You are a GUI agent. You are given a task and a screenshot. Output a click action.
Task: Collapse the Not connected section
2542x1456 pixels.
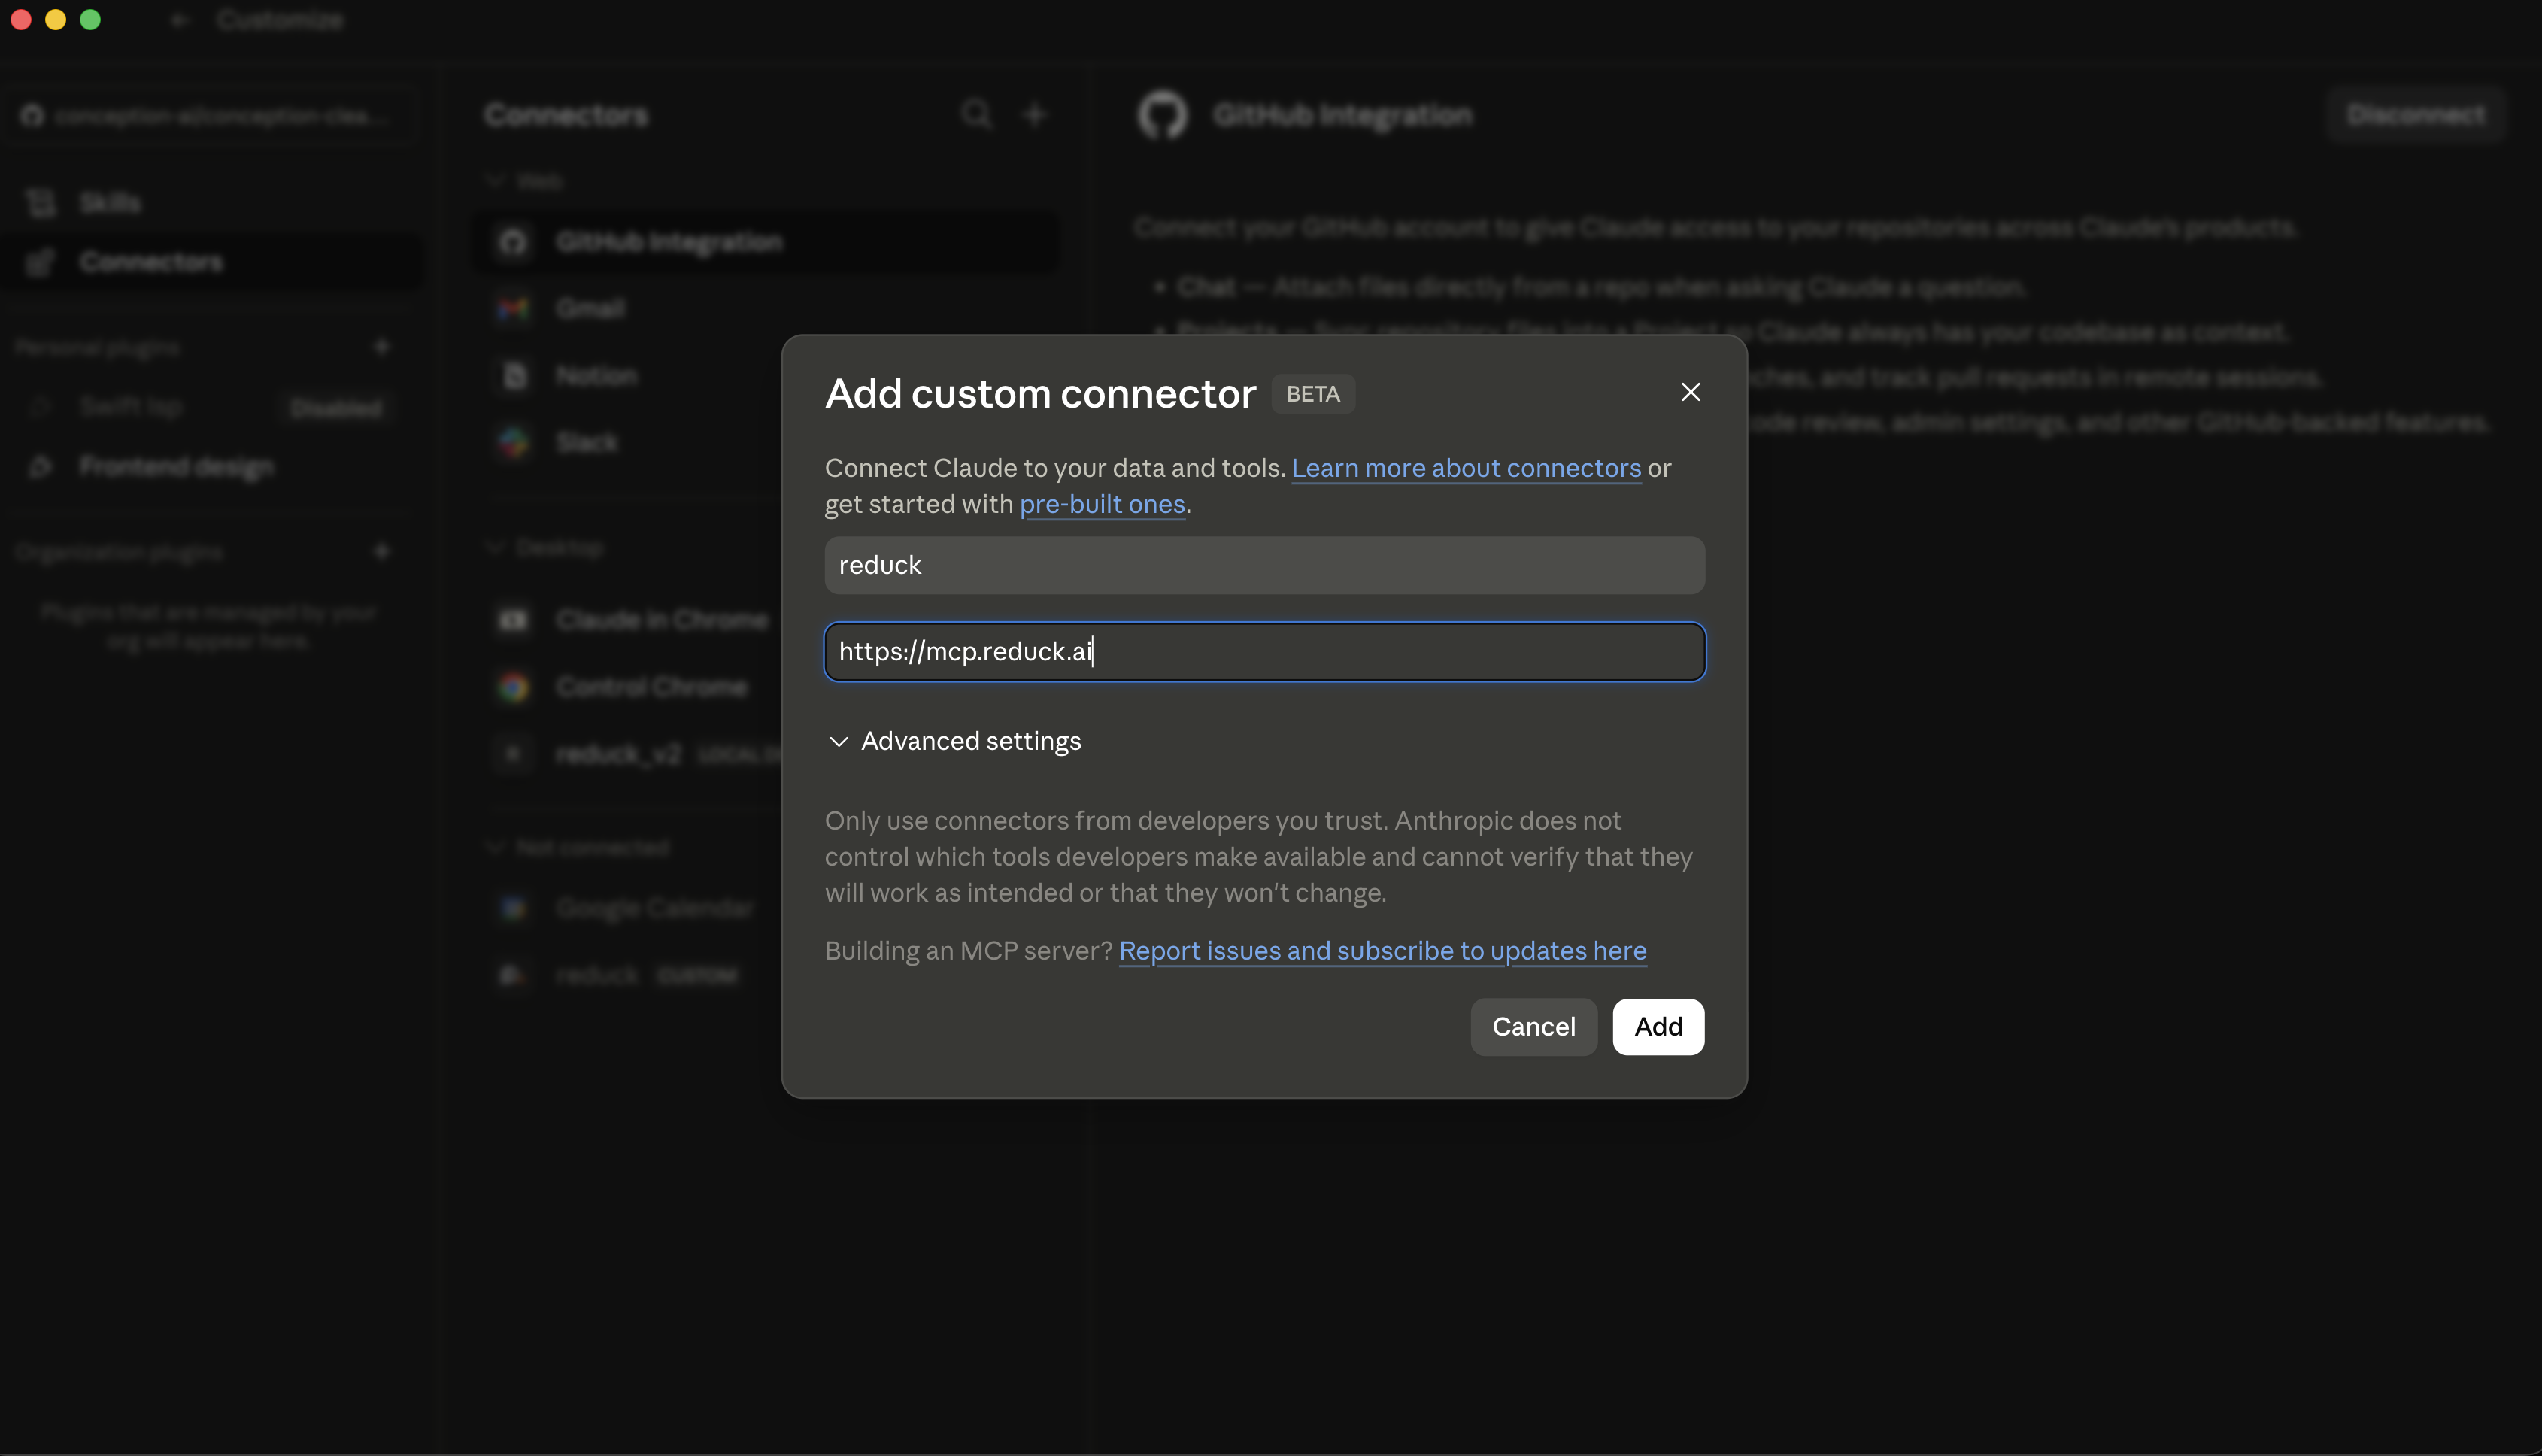point(578,848)
